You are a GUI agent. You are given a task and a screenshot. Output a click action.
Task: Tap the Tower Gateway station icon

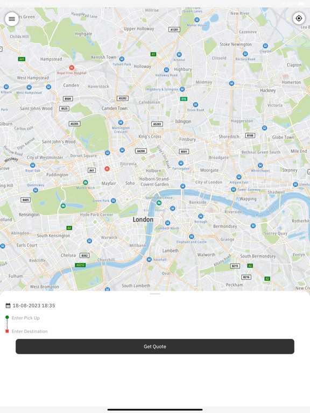tap(233, 189)
